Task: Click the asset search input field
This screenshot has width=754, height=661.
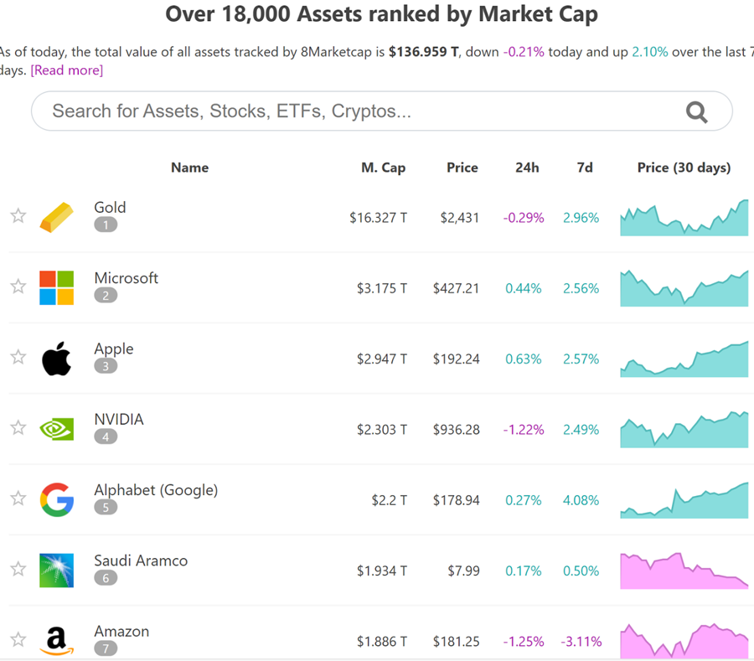Action: (360, 111)
